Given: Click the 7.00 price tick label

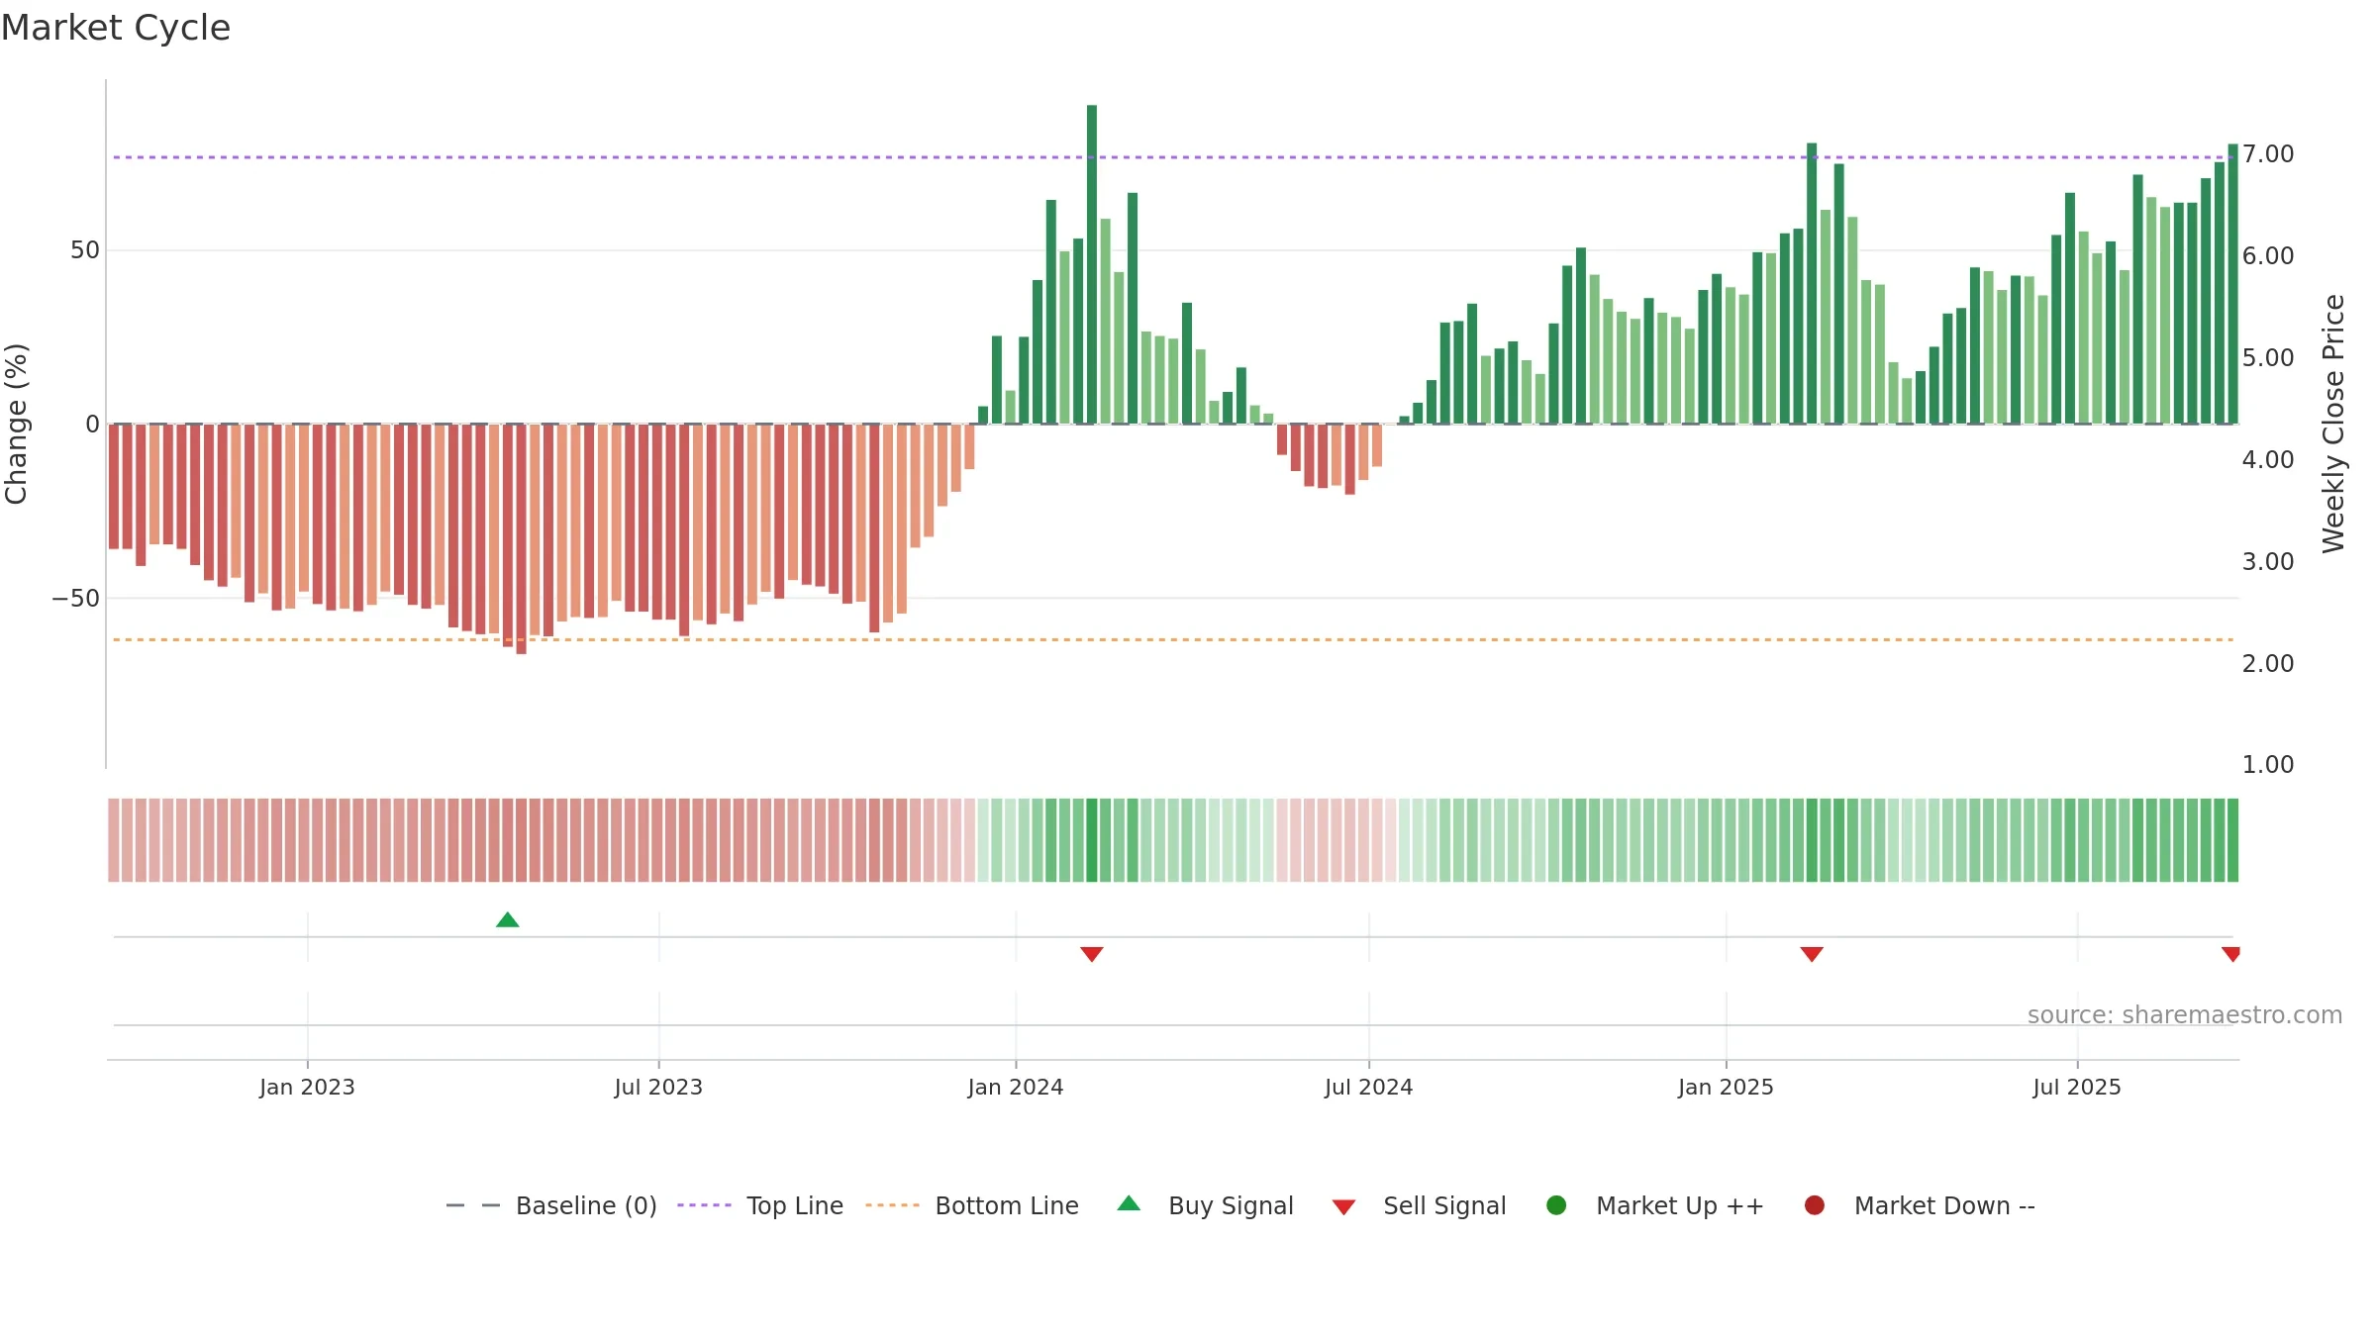Looking at the screenshot, I should coord(2268,154).
